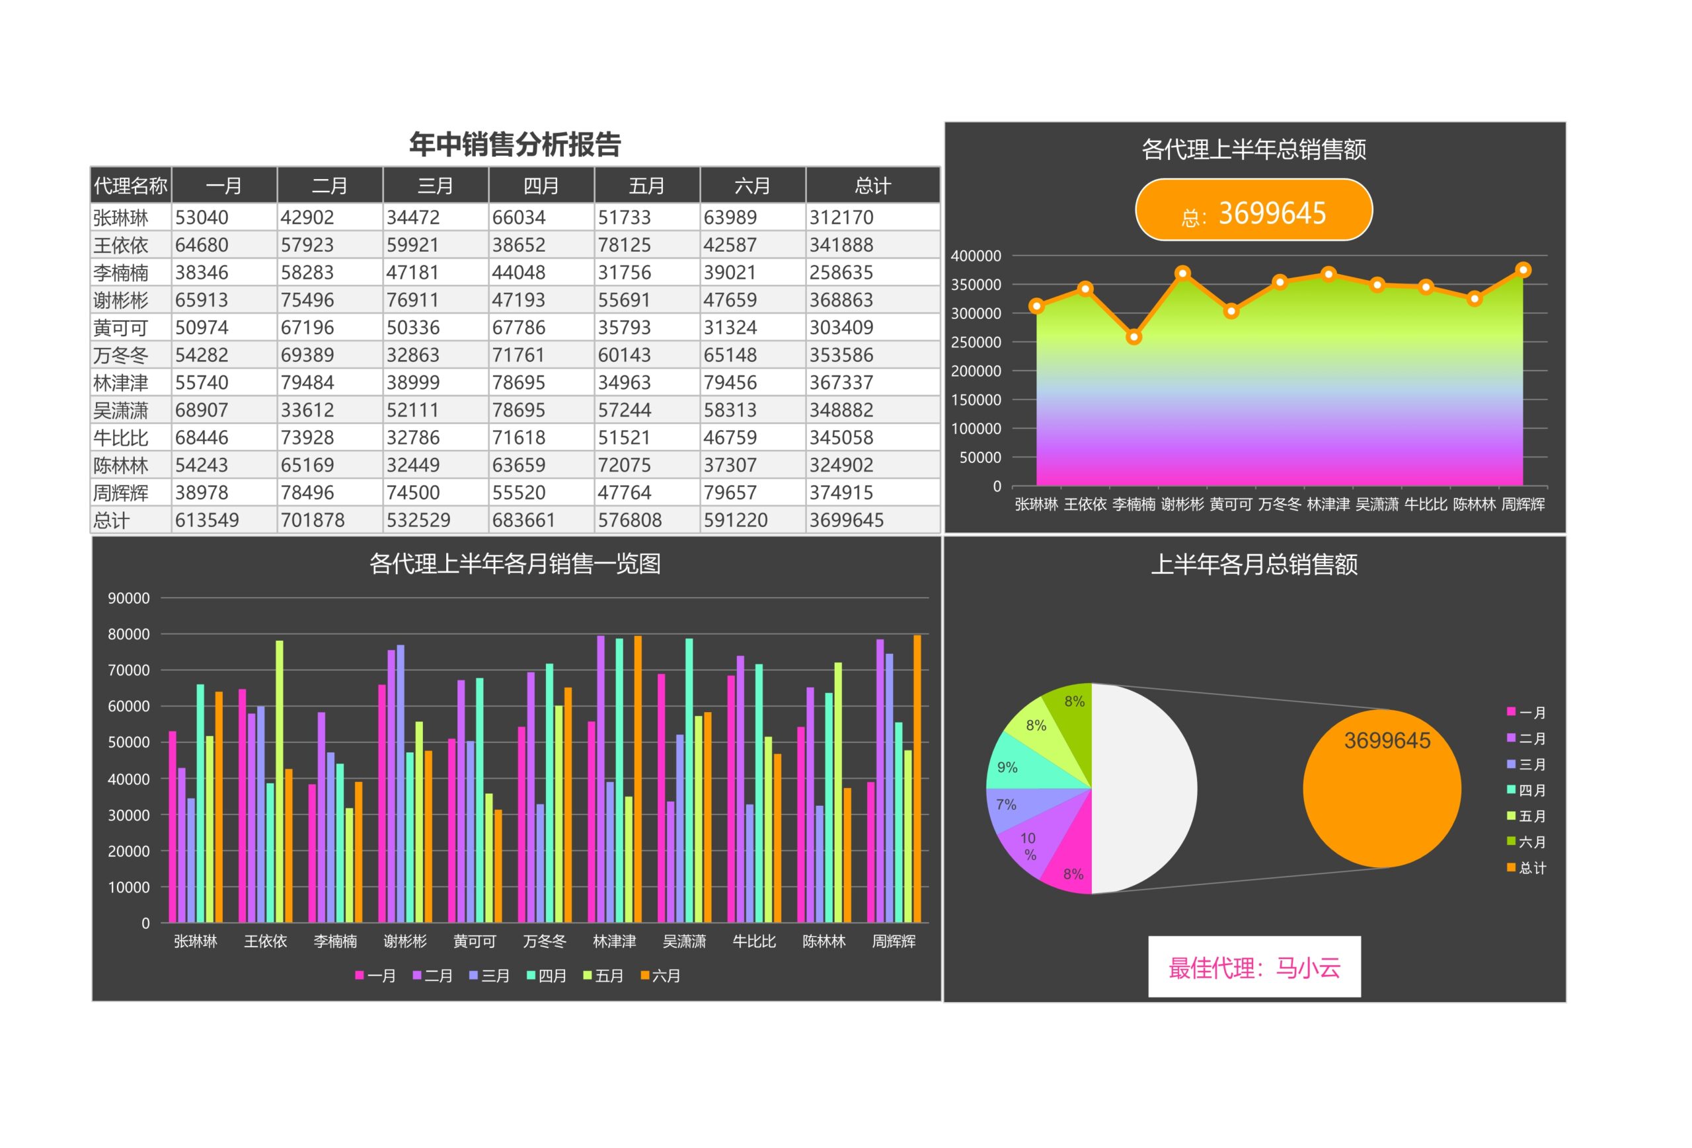Click the chart title 各代理上半年总销售额
The width and height of the screenshot is (1692, 1148).
click(x=1253, y=149)
